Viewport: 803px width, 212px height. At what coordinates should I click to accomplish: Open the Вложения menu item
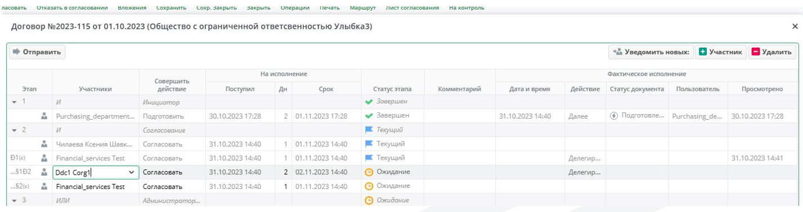tap(132, 8)
